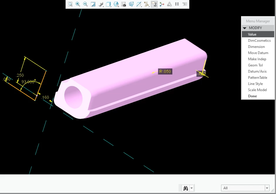
Task: Open the Rendering options sphere icon
Action: pyautogui.click(x=101, y=4)
